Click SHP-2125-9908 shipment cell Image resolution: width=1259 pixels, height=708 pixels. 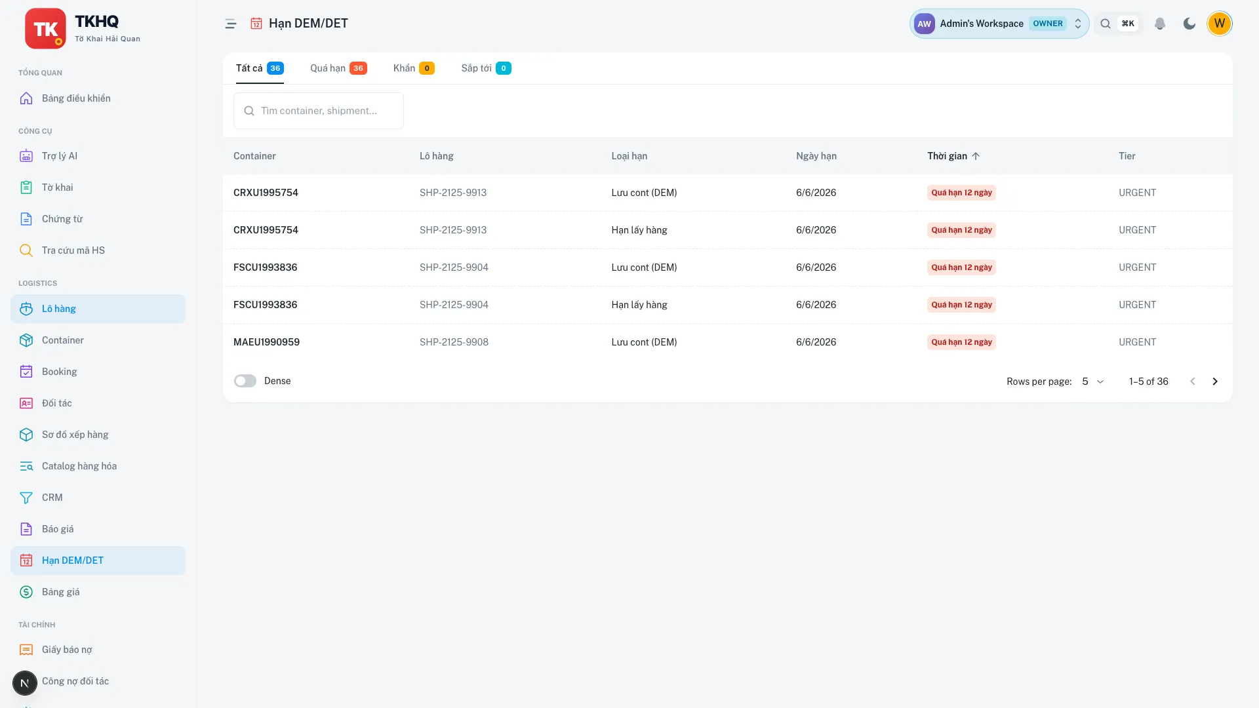click(454, 342)
